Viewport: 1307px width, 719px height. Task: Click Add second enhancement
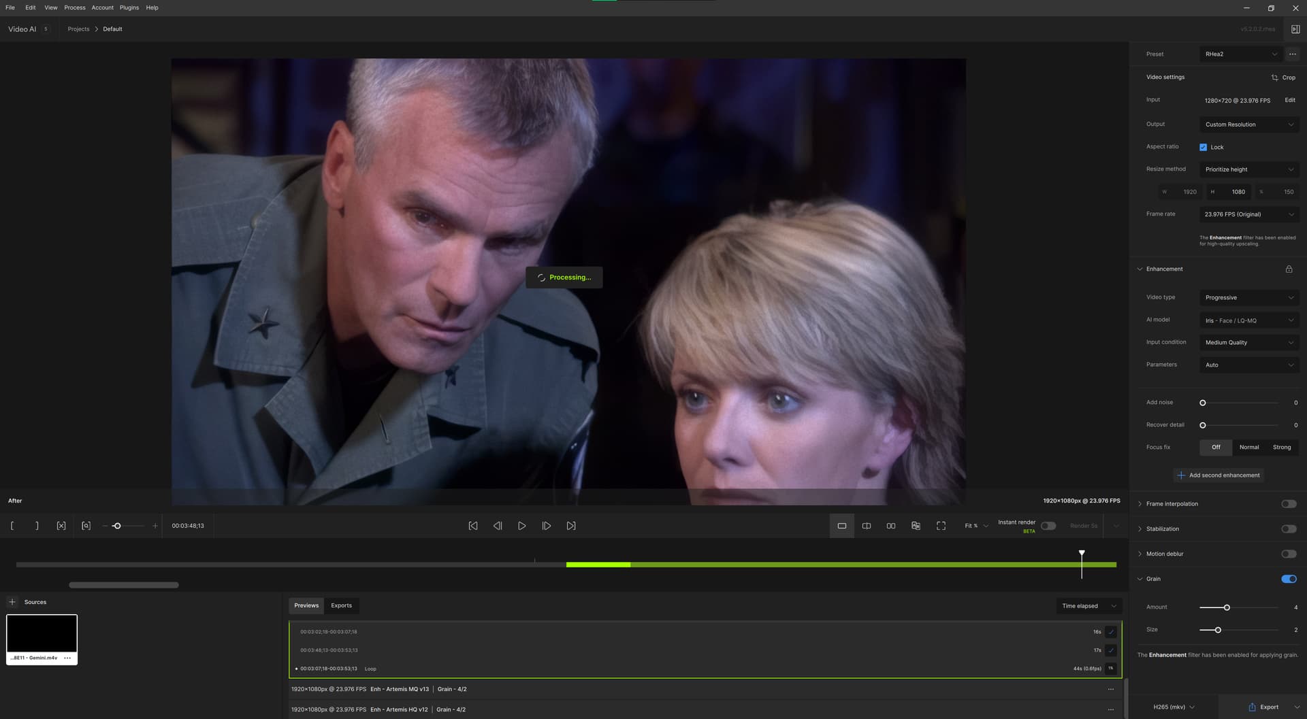[x=1219, y=475]
